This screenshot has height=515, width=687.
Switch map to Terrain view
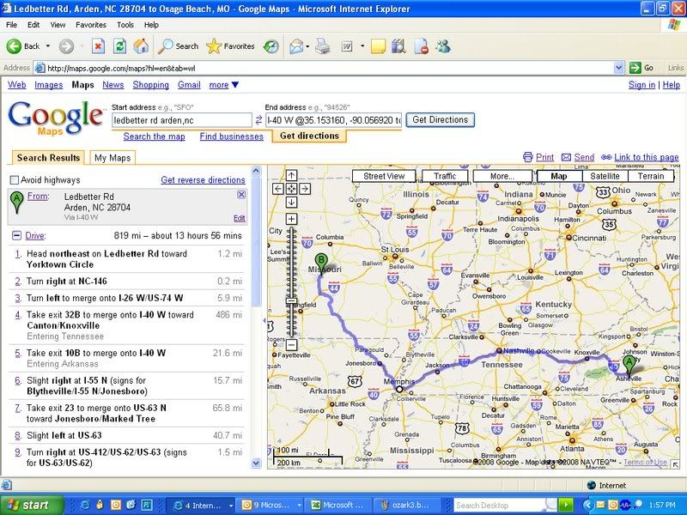pos(651,176)
